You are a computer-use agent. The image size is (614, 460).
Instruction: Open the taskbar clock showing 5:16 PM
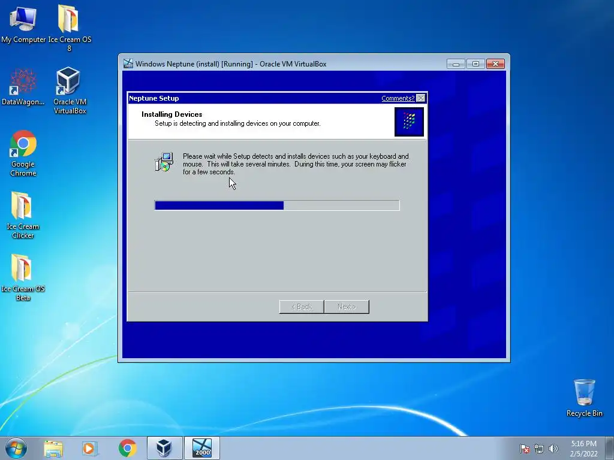(583, 449)
